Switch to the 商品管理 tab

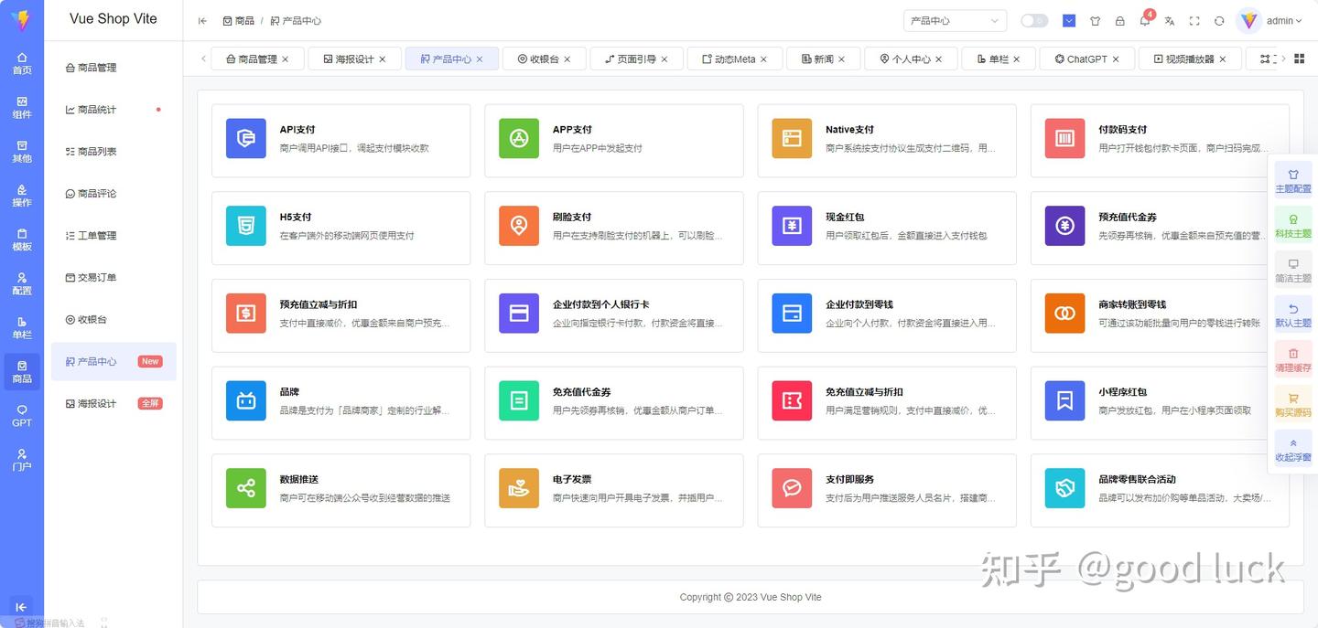coord(257,59)
